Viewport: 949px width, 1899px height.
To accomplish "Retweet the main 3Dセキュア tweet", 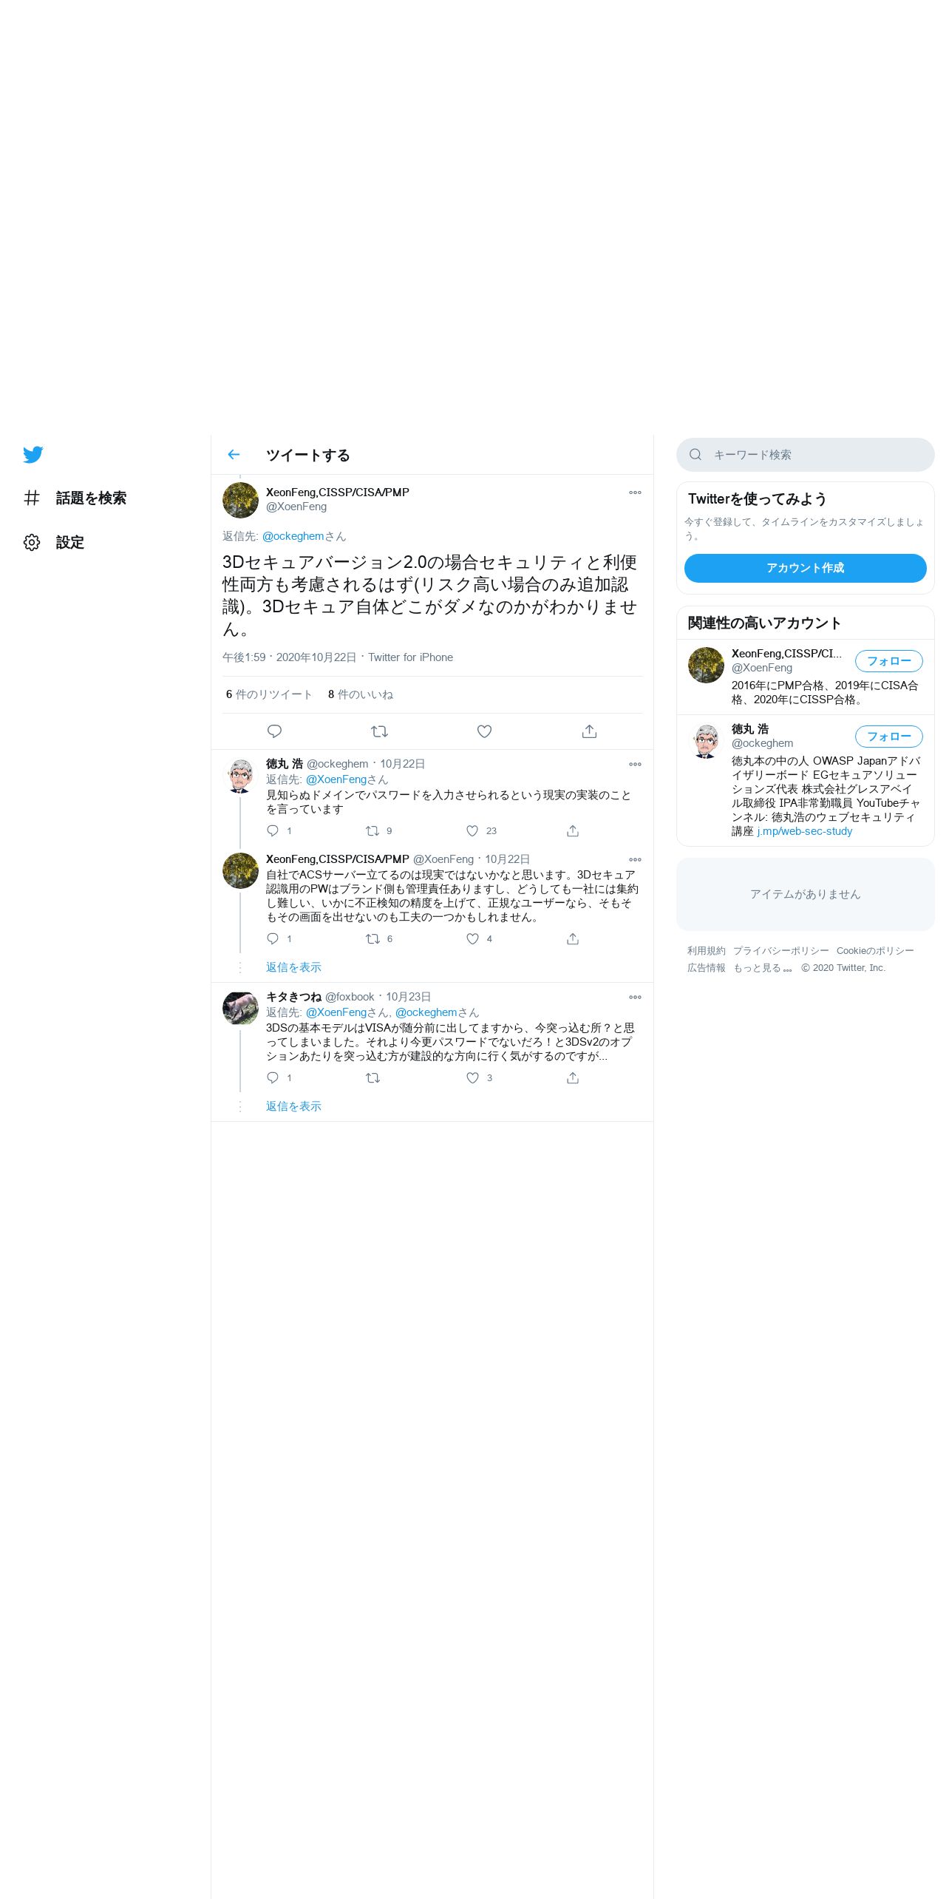I will 379,731.
